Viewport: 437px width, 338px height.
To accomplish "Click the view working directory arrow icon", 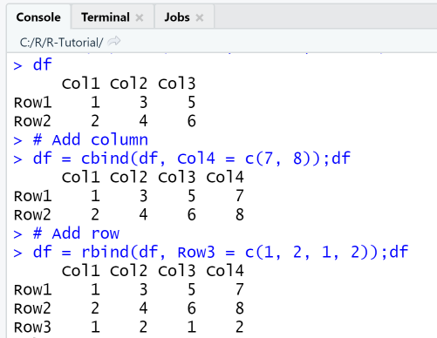I will coord(114,42).
